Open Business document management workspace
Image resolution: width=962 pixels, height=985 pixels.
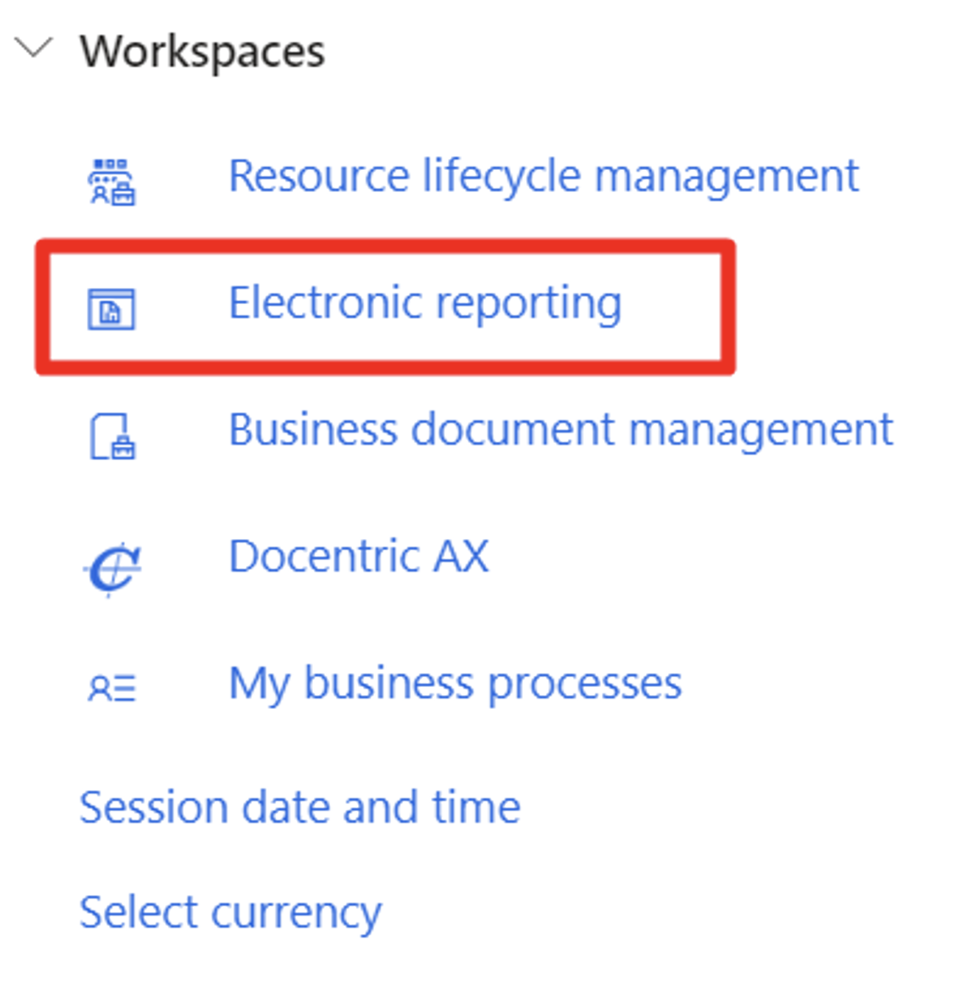coord(561,430)
